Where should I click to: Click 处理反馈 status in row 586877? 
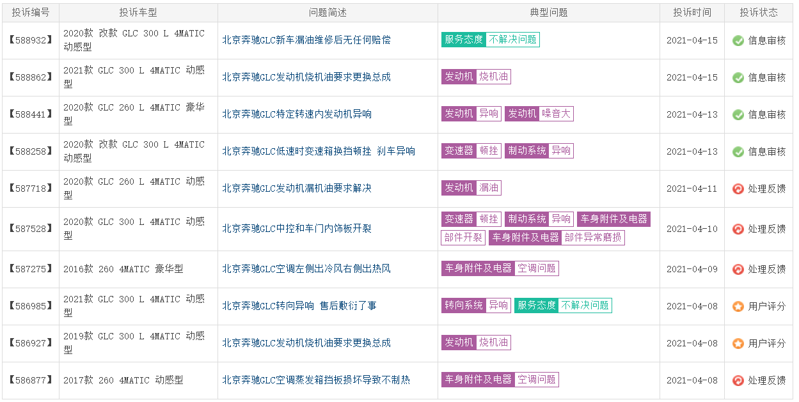click(766, 380)
